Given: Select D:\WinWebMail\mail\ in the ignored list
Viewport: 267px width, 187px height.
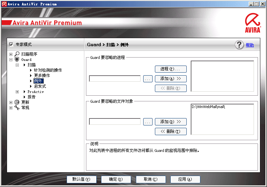Looking at the screenshot, I should [x=208, y=107].
